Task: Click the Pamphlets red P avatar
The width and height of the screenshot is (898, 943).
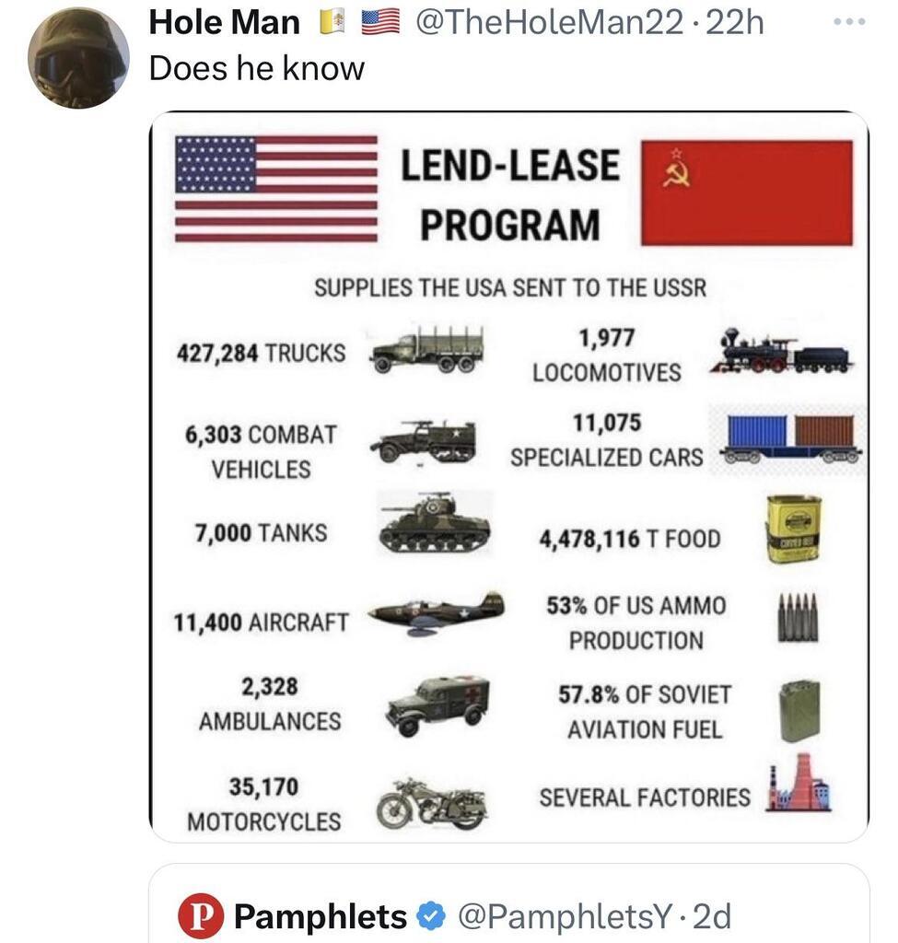Action: tap(201, 916)
